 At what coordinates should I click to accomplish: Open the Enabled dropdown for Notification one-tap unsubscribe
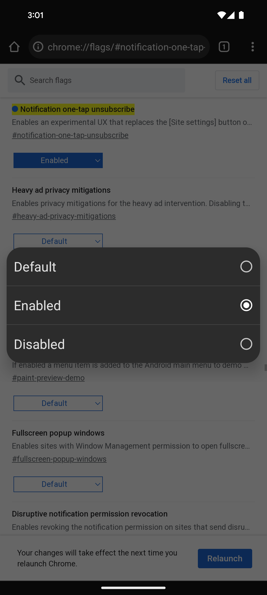(58, 160)
